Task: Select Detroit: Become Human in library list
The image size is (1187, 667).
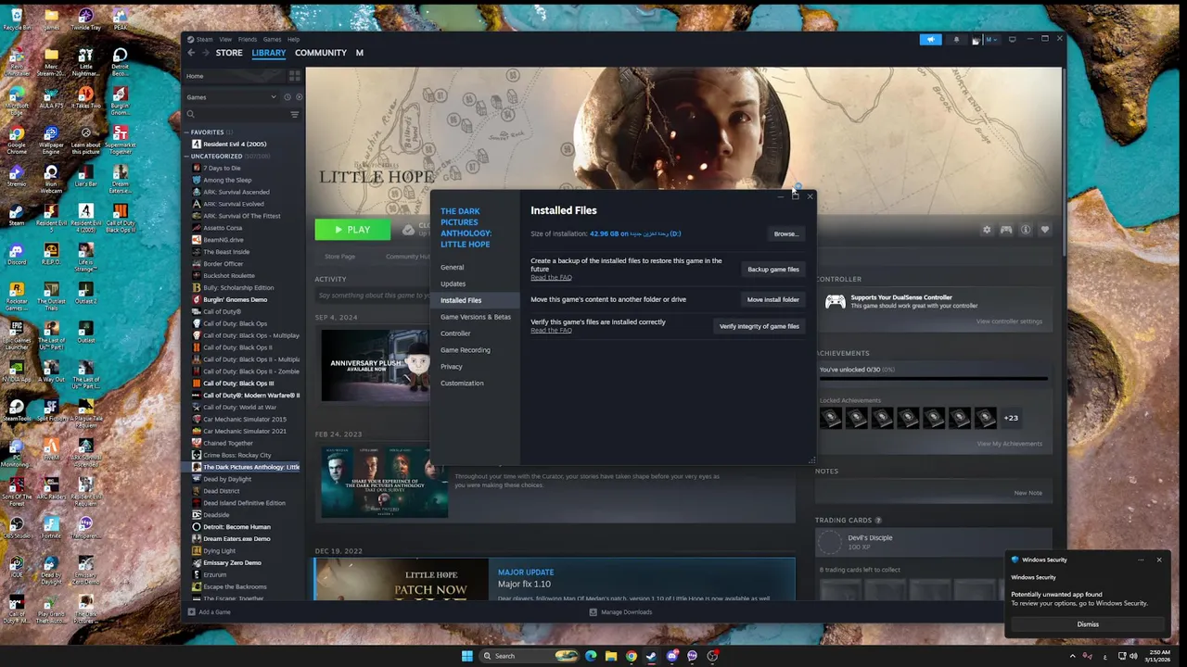Action: pyautogui.click(x=236, y=526)
